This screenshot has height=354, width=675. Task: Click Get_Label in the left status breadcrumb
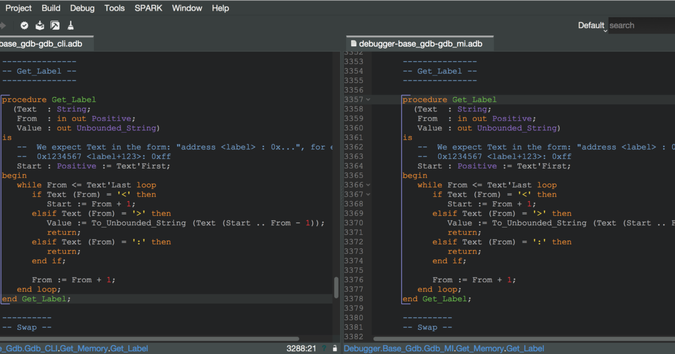coord(129,348)
